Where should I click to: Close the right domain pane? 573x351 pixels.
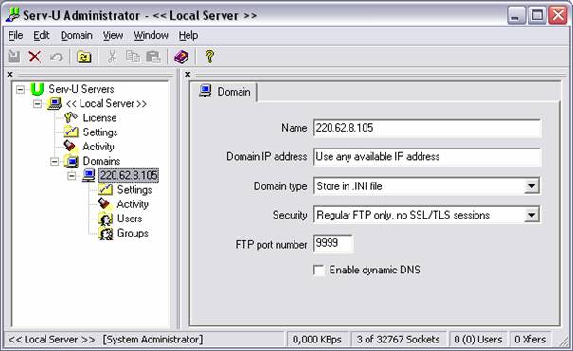click(188, 75)
